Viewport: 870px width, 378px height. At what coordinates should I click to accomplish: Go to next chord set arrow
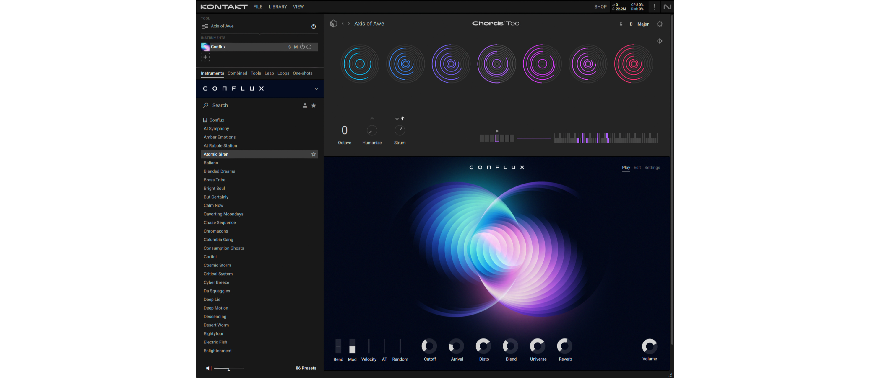(348, 24)
